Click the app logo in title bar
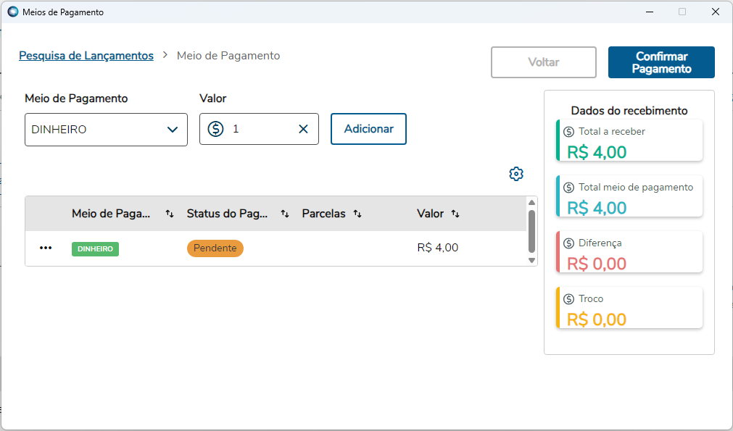This screenshot has height=431, width=733. [12, 12]
